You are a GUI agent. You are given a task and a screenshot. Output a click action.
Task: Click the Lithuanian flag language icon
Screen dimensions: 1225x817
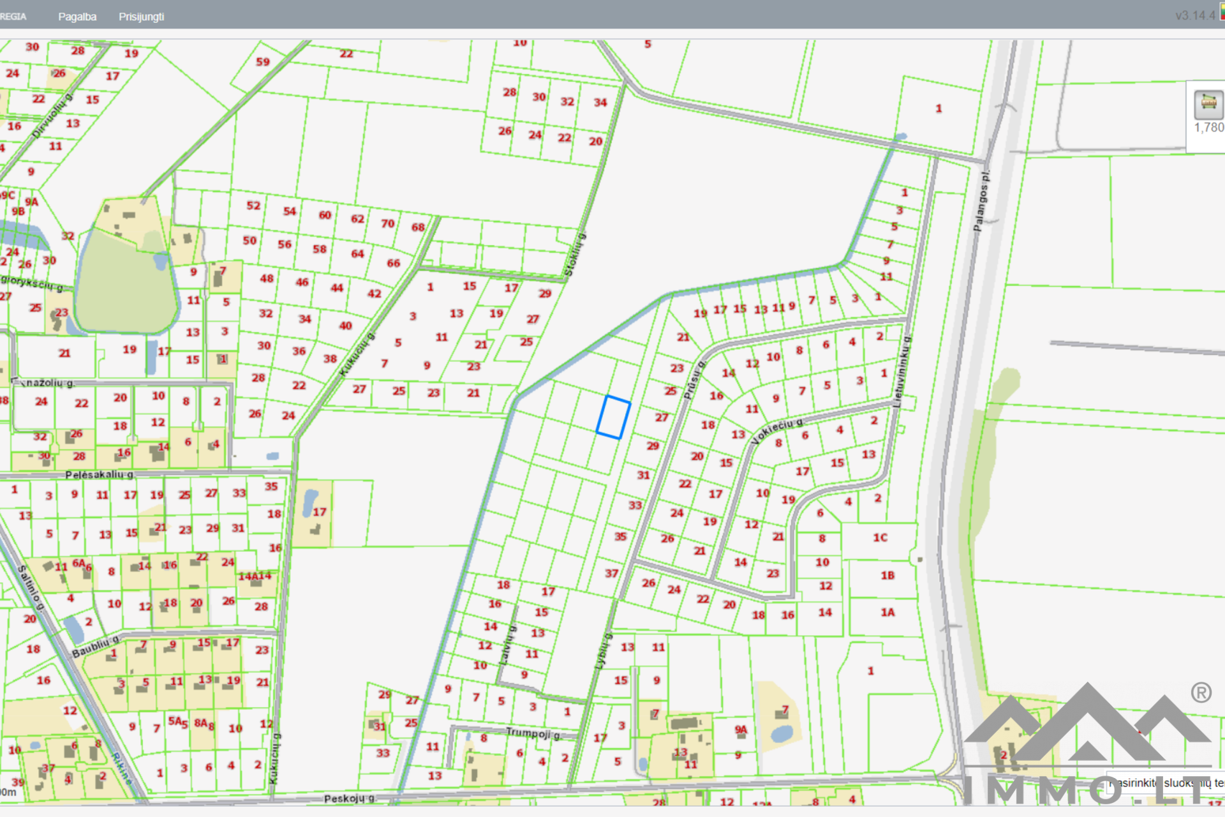point(1222,11)
